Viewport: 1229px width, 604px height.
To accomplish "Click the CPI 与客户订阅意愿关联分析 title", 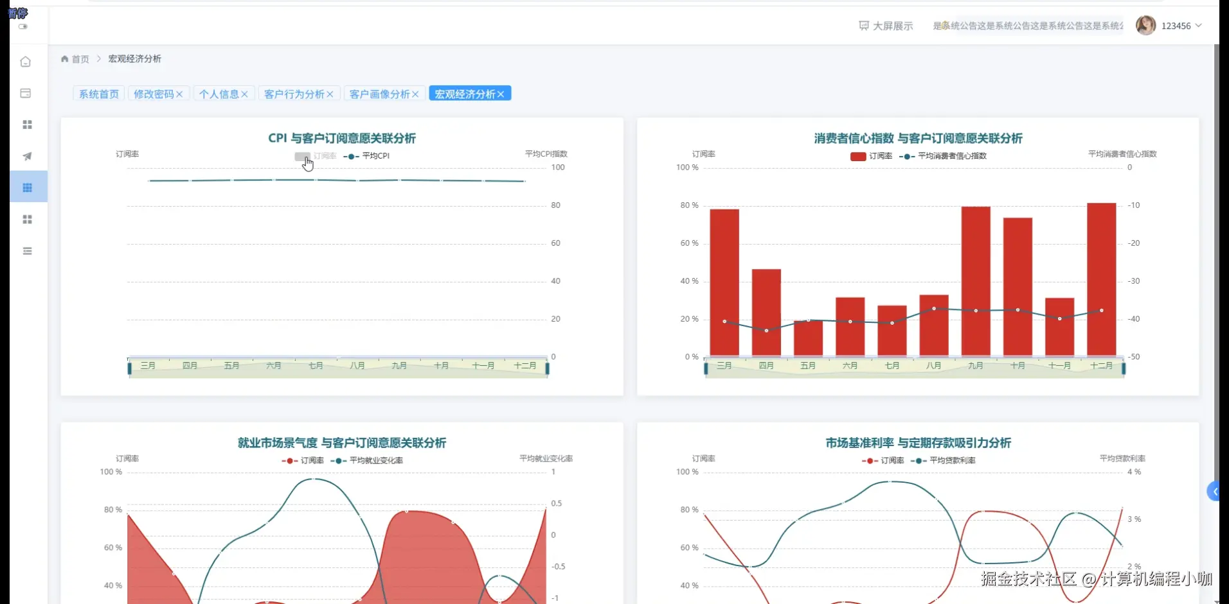I will pos(342,138).
